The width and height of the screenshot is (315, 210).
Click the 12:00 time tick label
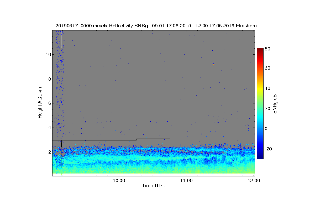(x=254, y=180)
